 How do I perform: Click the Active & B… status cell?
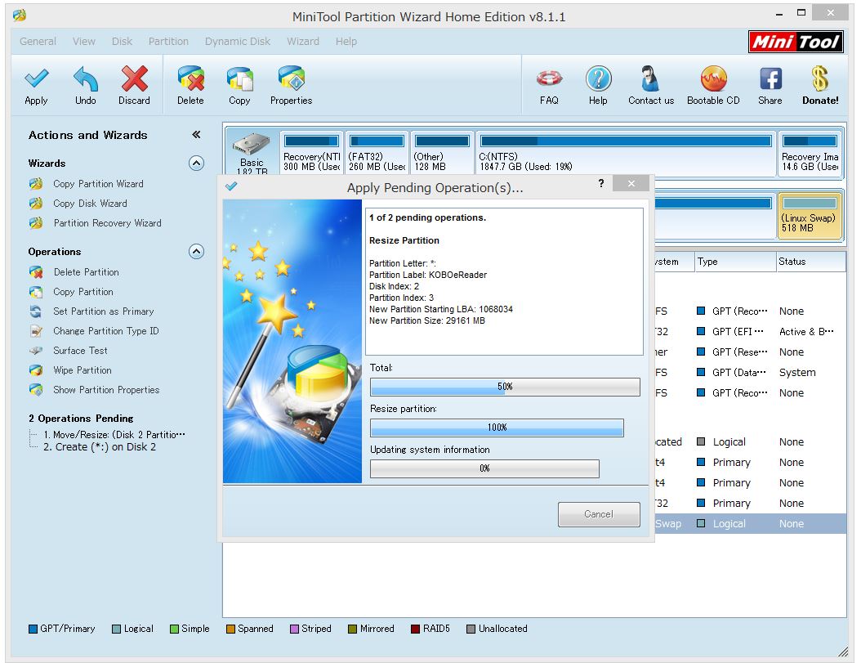click(806, 332)
